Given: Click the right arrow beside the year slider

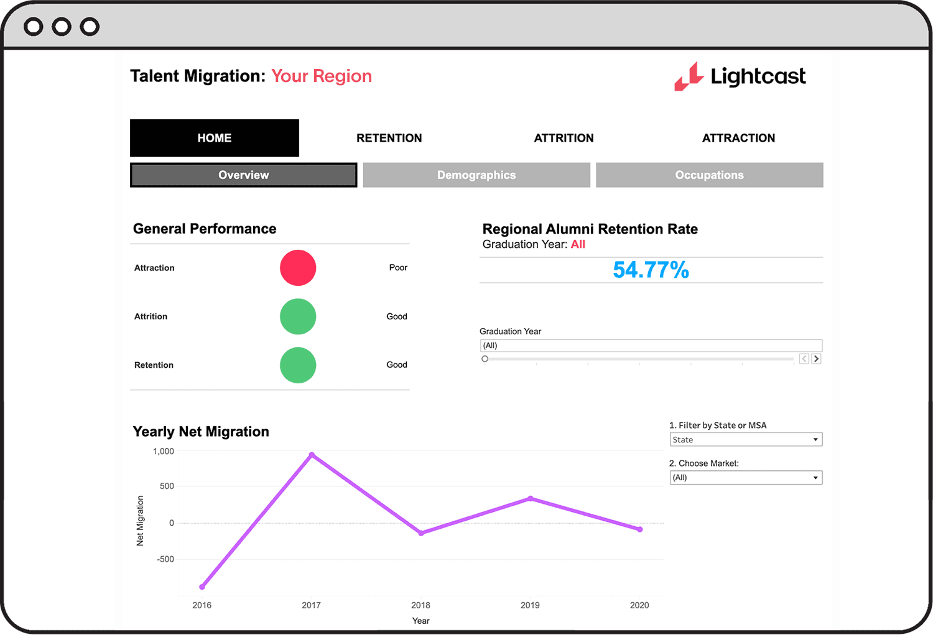Looking at the screenshot, I should pos(815,359).
